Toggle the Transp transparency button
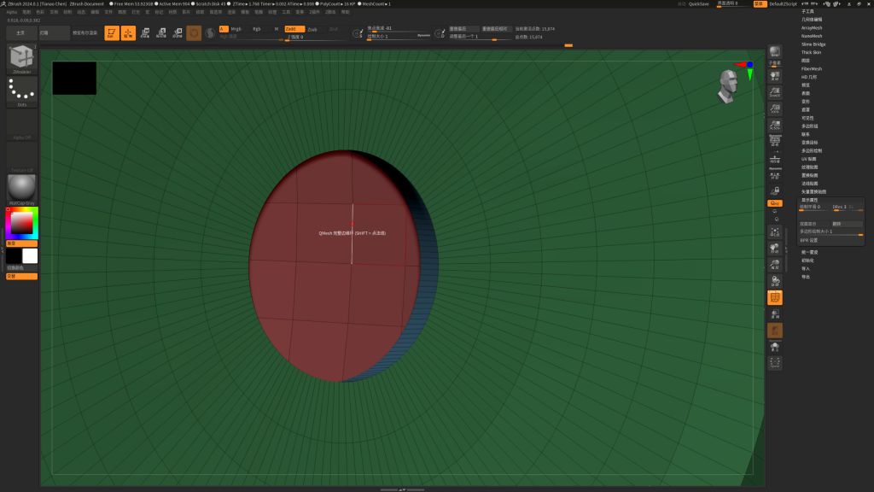Image resolution: width=874 pixels, height=492 pixels. click(775, 314)
